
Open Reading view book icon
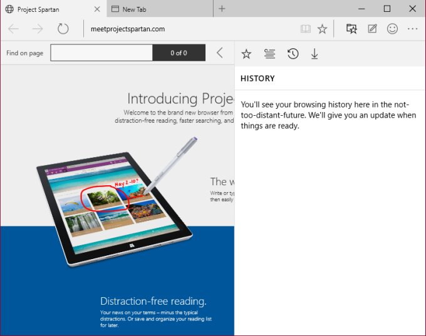[x=306, y=29]
